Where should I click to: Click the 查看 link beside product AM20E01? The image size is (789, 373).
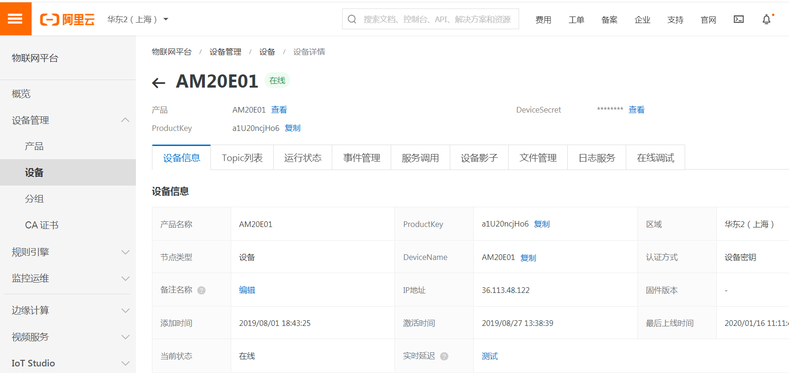point(279,110)
